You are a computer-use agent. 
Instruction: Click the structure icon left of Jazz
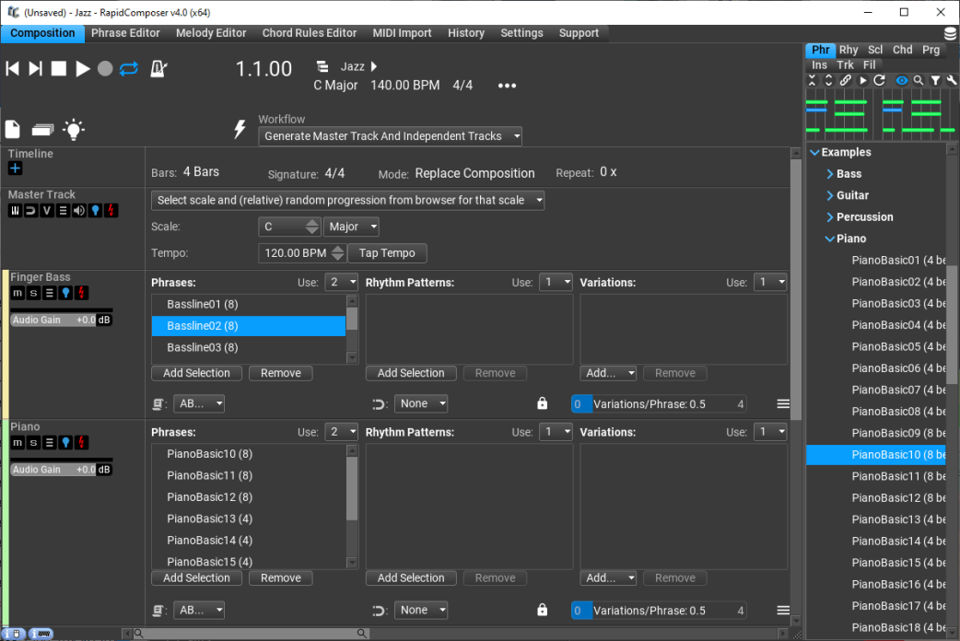(x=322, y=66)
